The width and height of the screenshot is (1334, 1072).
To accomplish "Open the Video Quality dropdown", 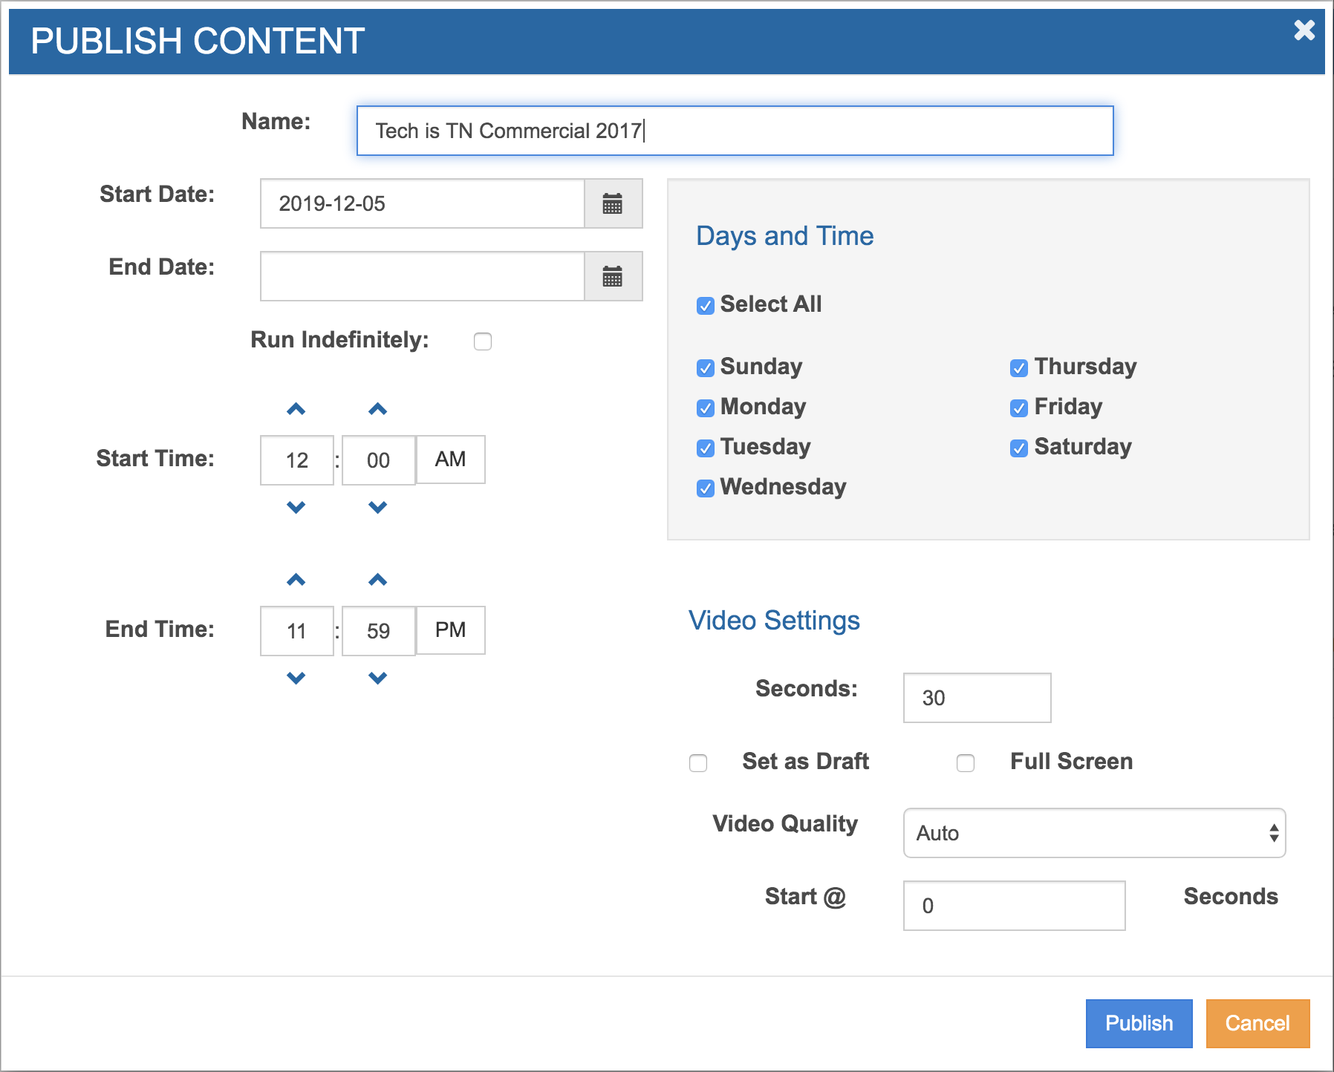I will (1093, 833).
